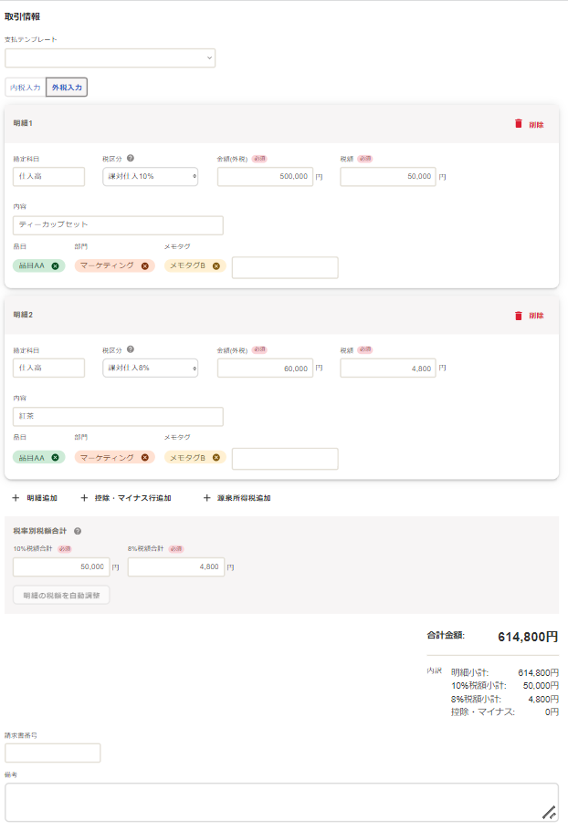Remove the メモタグB tag in 明細2
The image size is (568, 831).
pyautogui.click(x=216, y=457)
